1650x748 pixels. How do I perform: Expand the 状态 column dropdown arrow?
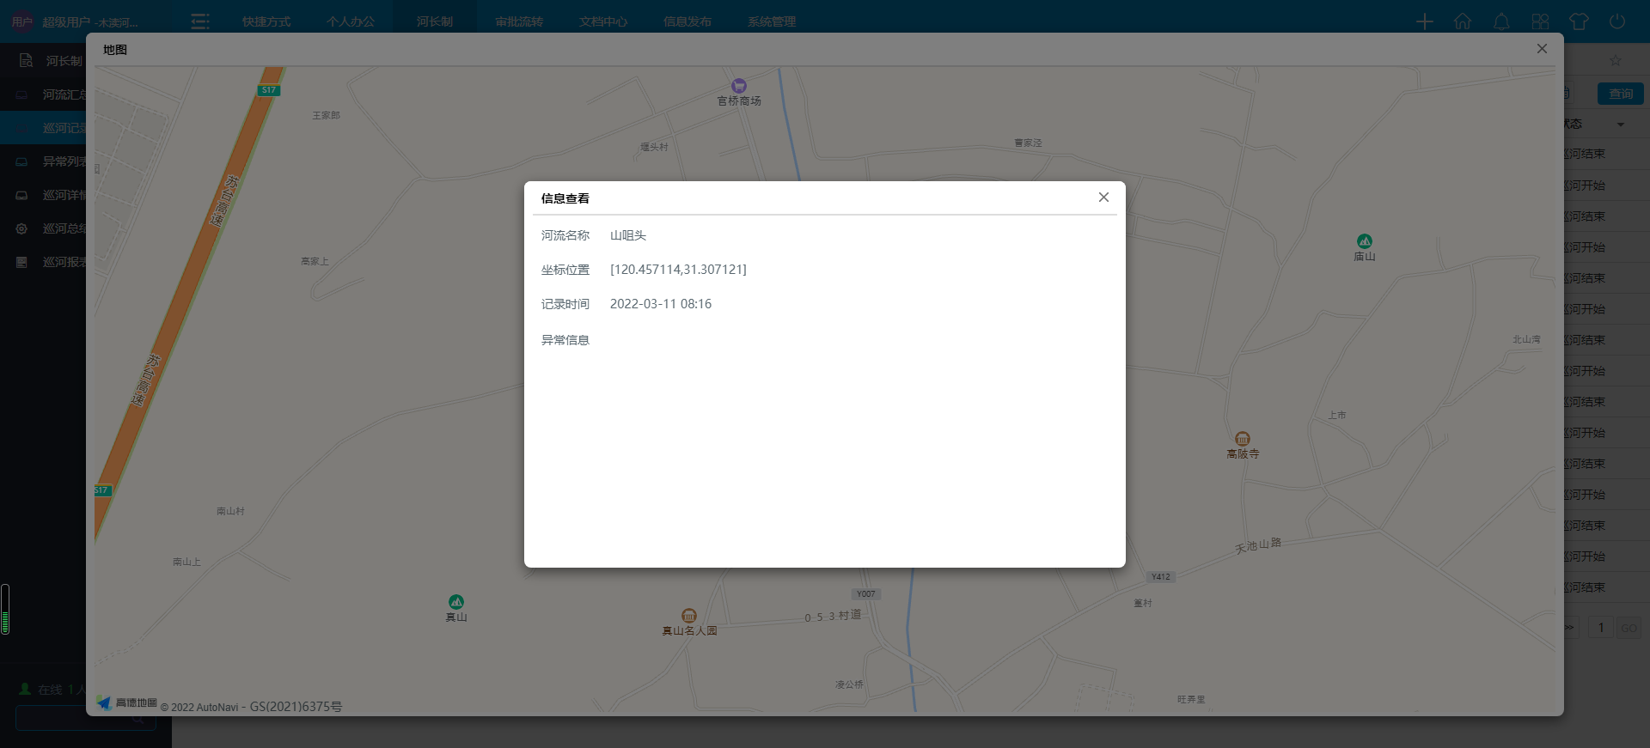point(1621,125)
